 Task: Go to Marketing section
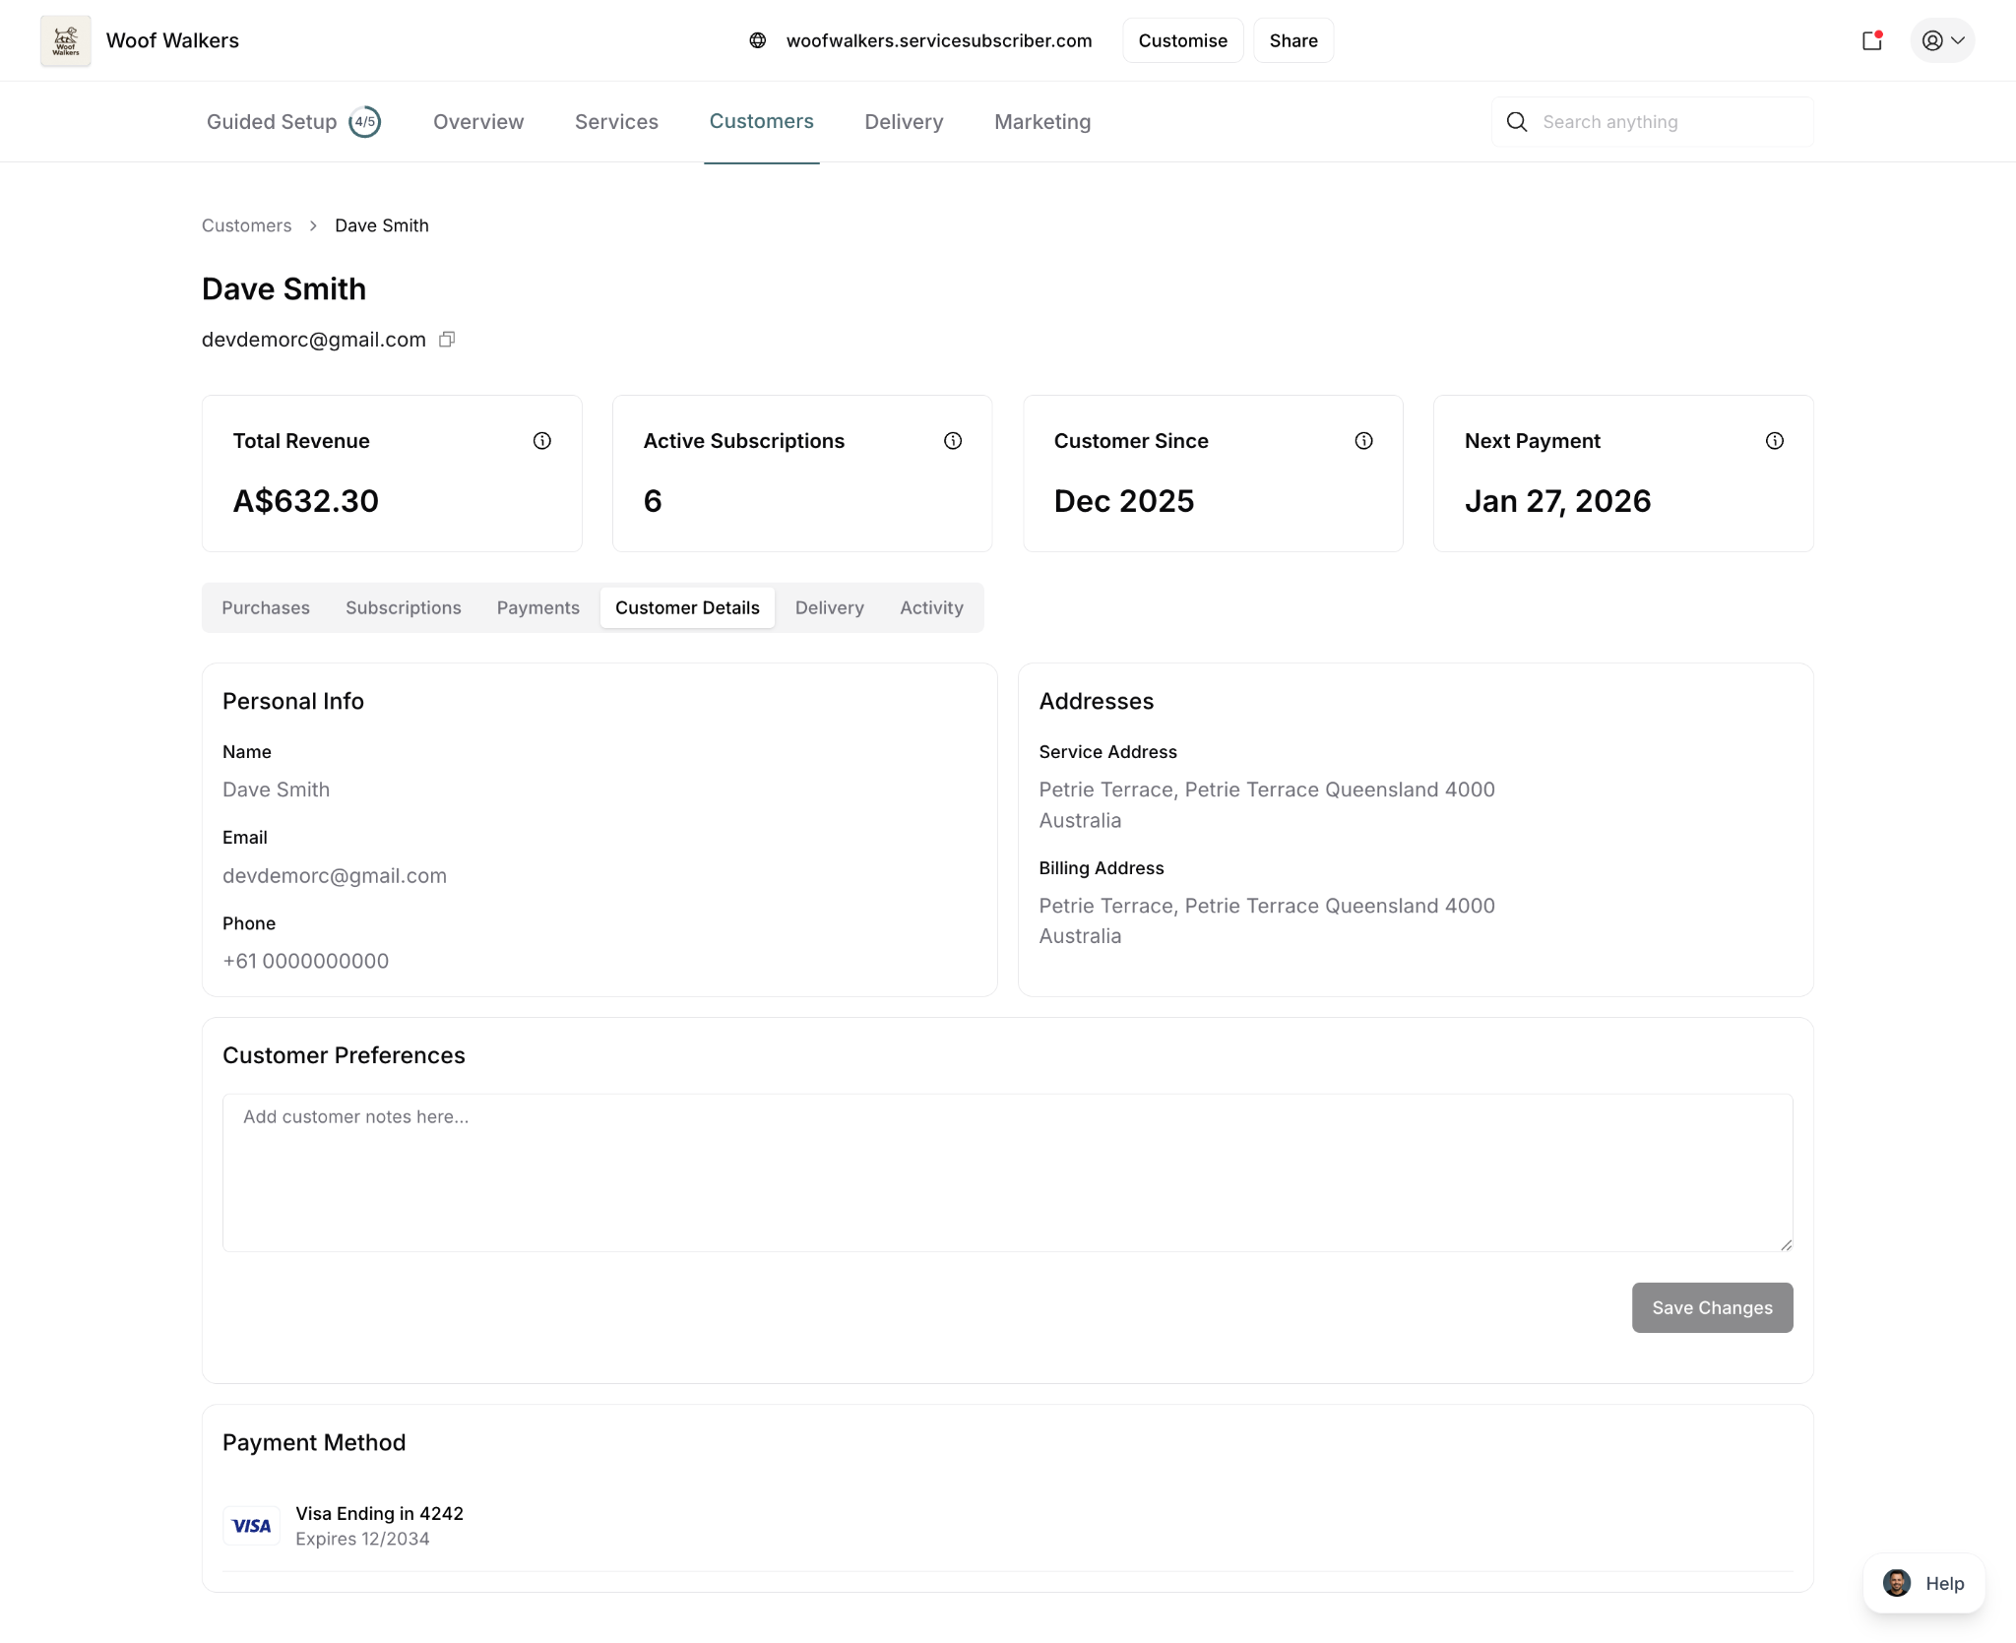click(x=1041, y=122)
